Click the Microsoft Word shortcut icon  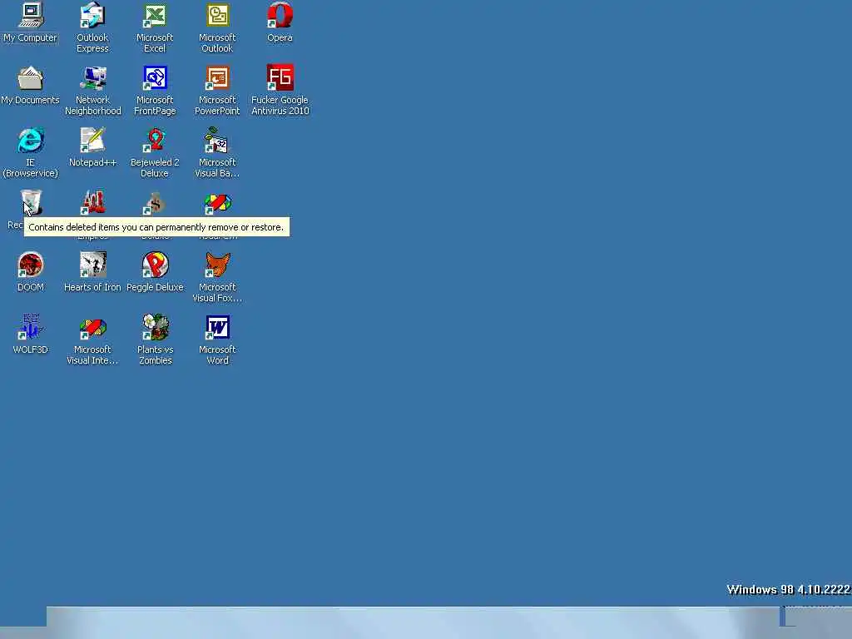click(x=217, y=328)
